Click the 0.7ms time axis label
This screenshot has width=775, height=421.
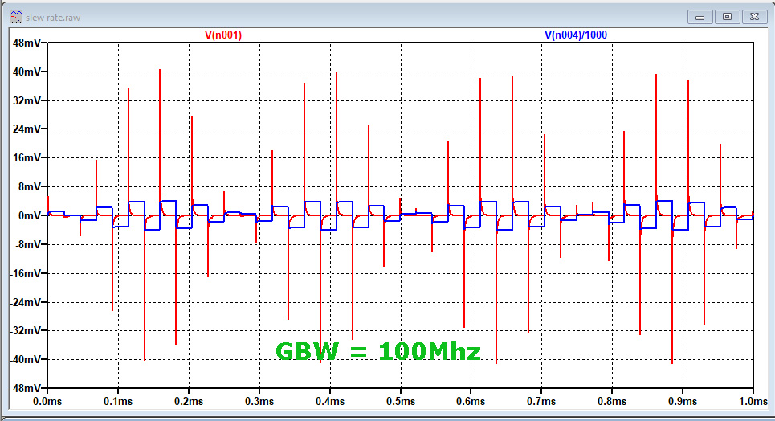coord(542,401)
